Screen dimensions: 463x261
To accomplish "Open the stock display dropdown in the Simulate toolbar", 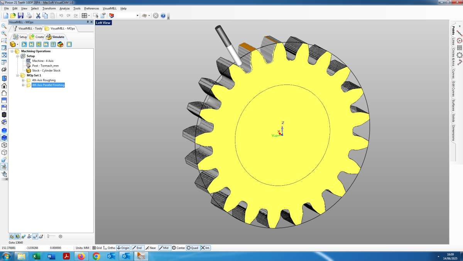I will [18, 44].
